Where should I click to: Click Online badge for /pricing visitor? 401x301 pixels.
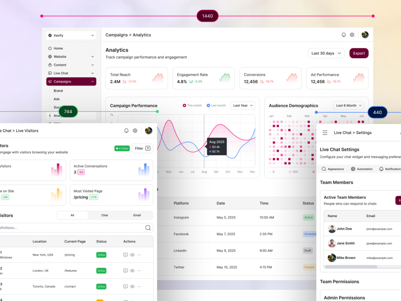click(x=101, y=255)
